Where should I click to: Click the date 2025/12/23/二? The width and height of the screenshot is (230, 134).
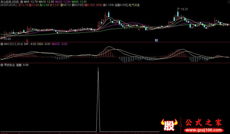9,5
